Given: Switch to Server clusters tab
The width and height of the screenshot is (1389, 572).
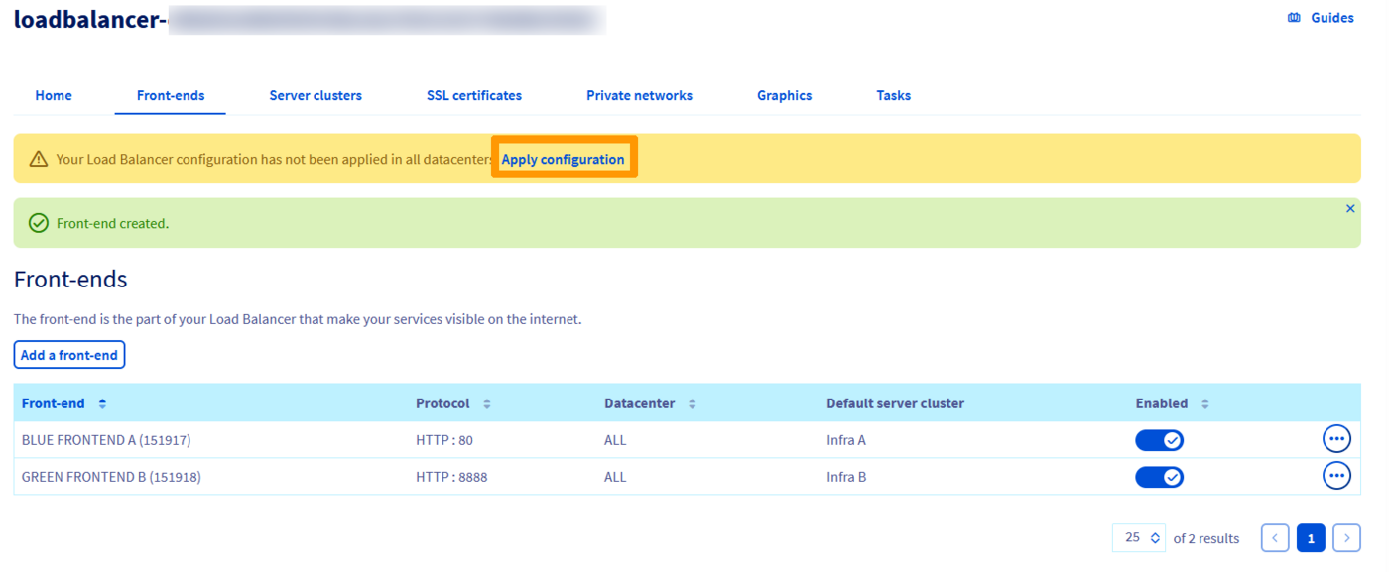Looking at the screenshot, I should click(316, 96).
